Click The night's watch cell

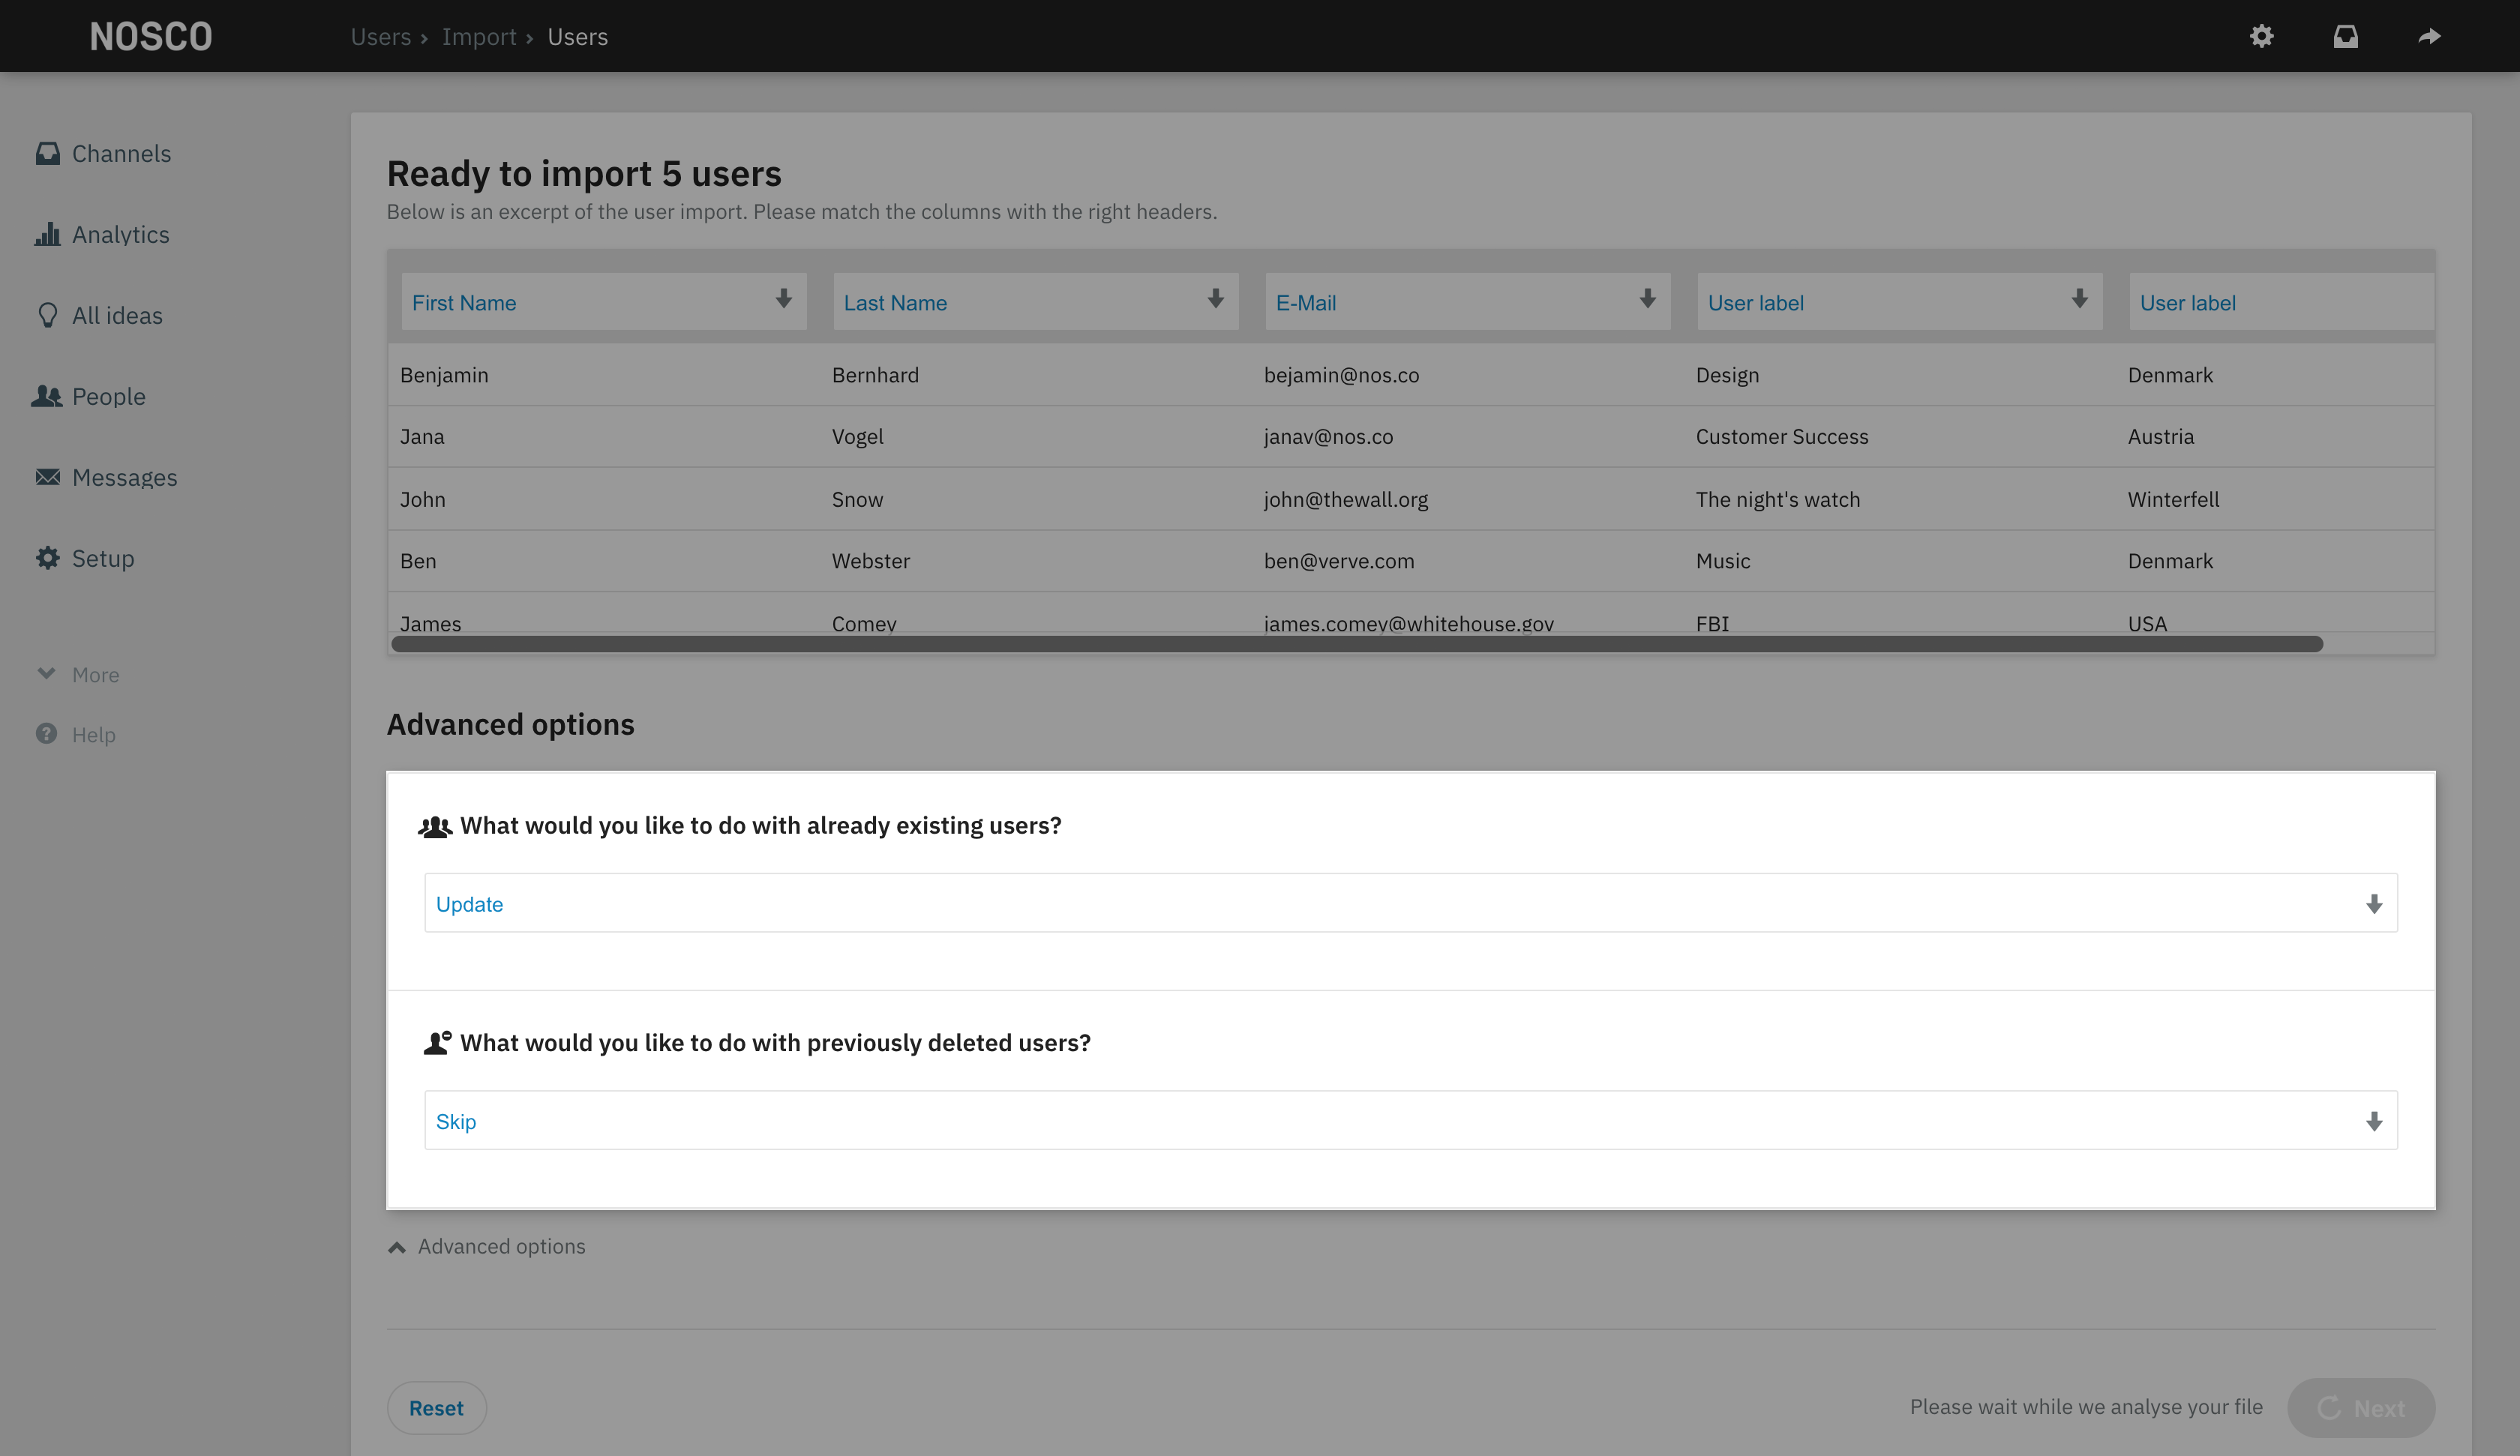1778,499
